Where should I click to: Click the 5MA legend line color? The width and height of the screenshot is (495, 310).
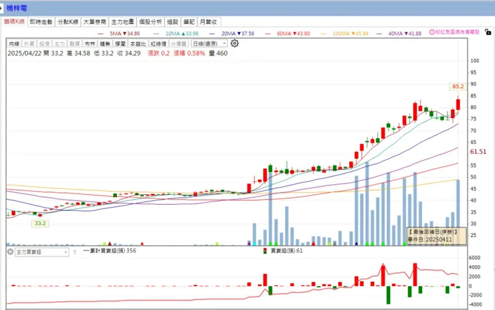click(x=101, y=33)
